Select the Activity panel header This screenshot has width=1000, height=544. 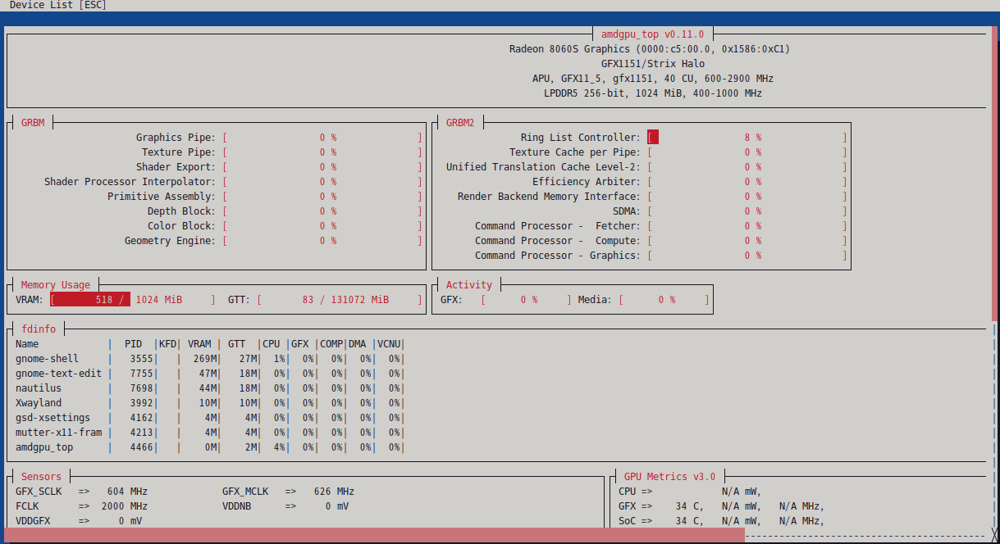(468, 285)
